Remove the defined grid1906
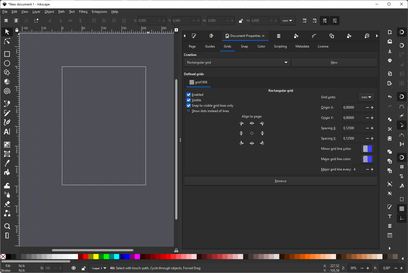The width and height of the screenshot is (408, 273). click(x=280, y=181)
